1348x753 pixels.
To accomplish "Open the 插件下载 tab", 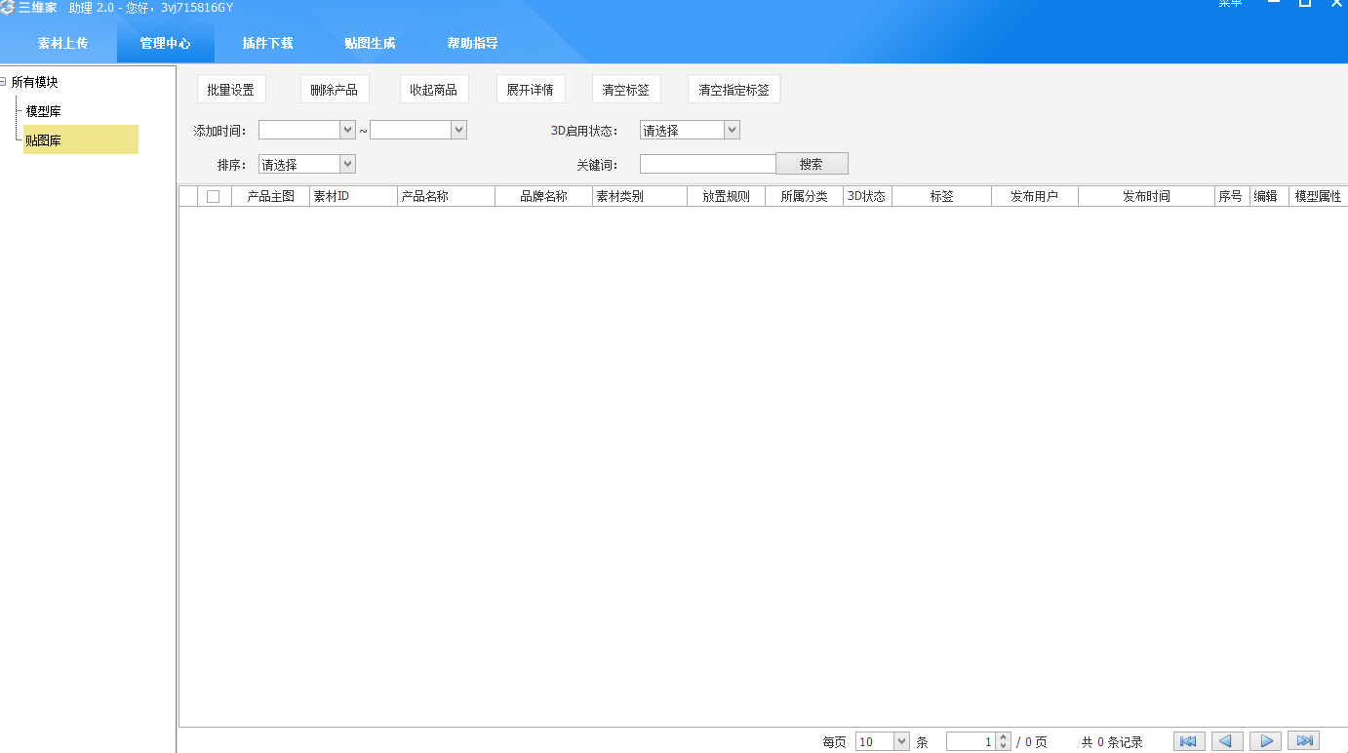I will click(267, 43).
